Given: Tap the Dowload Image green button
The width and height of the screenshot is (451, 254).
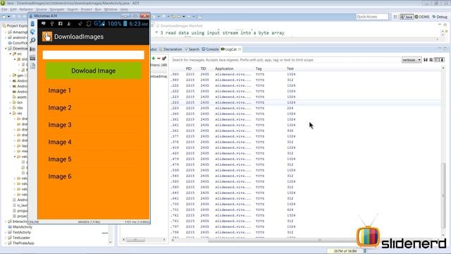Looking at the screenshot, I should 93,71.
